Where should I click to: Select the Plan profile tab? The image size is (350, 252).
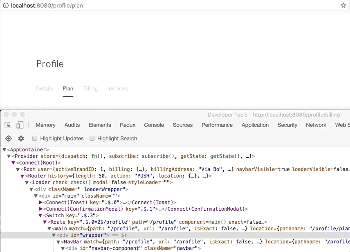(68, 88)
